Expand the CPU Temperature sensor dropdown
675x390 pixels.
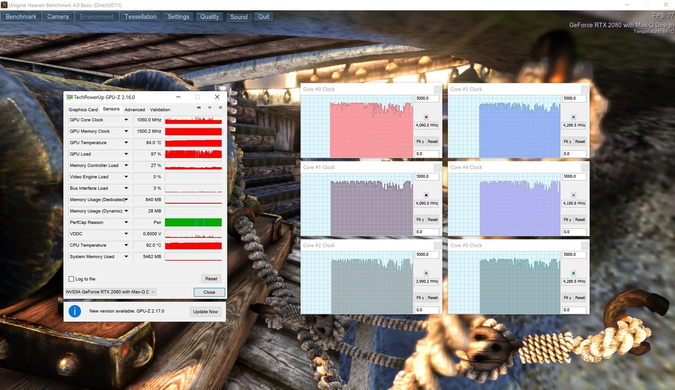tap(126, 245)
